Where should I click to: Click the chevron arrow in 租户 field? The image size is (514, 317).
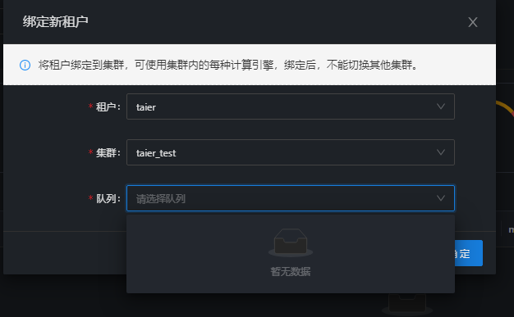point(441,106)
